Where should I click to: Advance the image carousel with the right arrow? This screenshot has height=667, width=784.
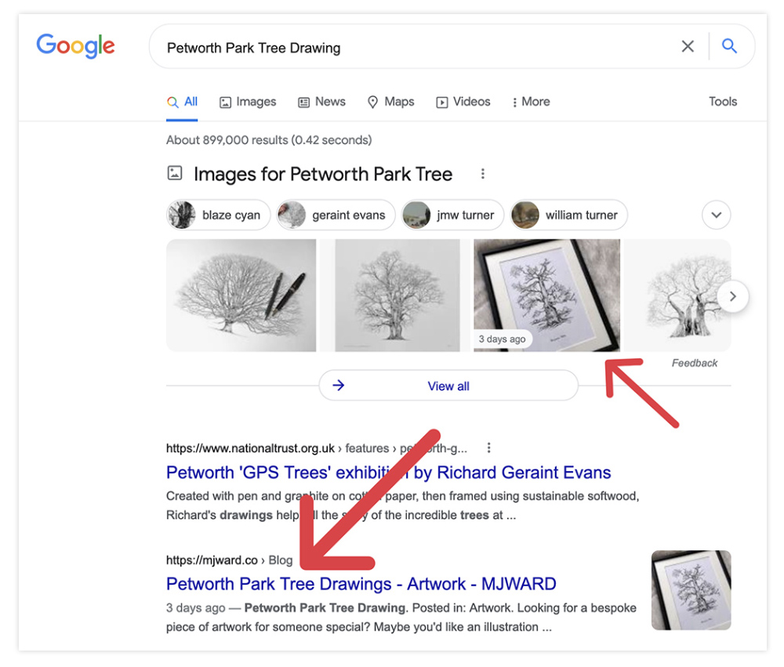(732, 296)
